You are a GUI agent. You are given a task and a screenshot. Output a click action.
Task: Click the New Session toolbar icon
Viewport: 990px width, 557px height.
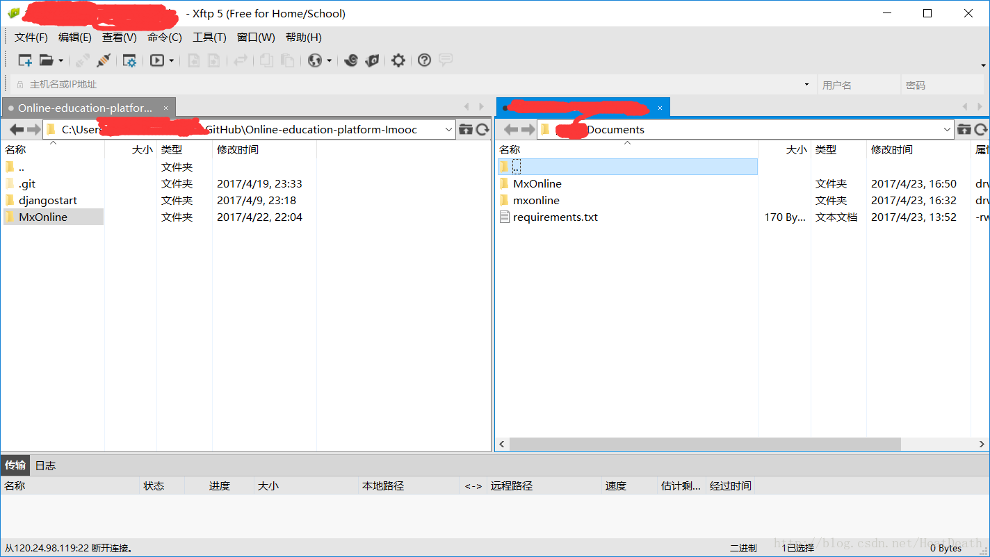(25, 60)
